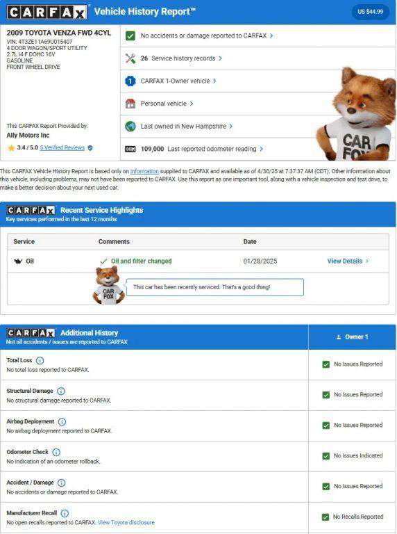The image size is (397, 534).
Task: Expand Last owned in New Hampshire chevron
Action: tap(231, 127)
